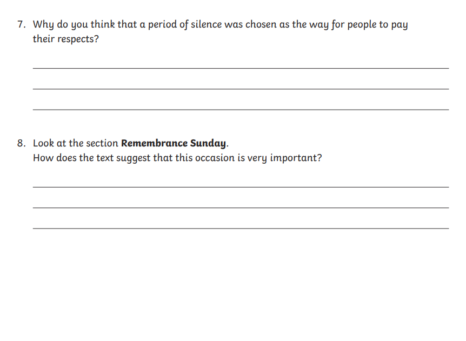The width and height of the screenshot is (466, 341).
Task: Click the words their respects
Action: (x=63, y=39)
